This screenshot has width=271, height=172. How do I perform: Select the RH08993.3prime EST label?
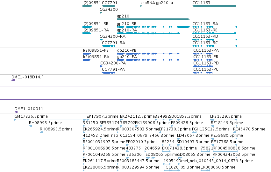[45, 123]
